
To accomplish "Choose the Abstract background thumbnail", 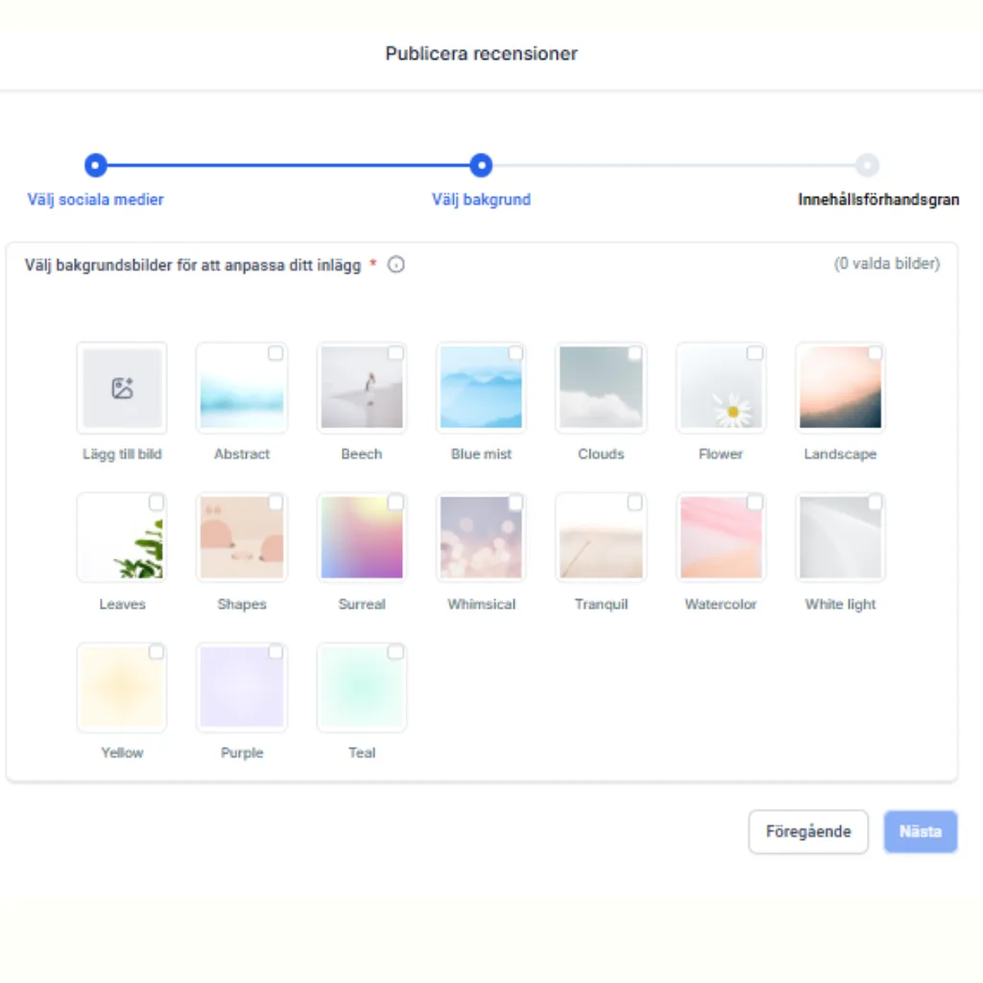I will pos(242,388).
